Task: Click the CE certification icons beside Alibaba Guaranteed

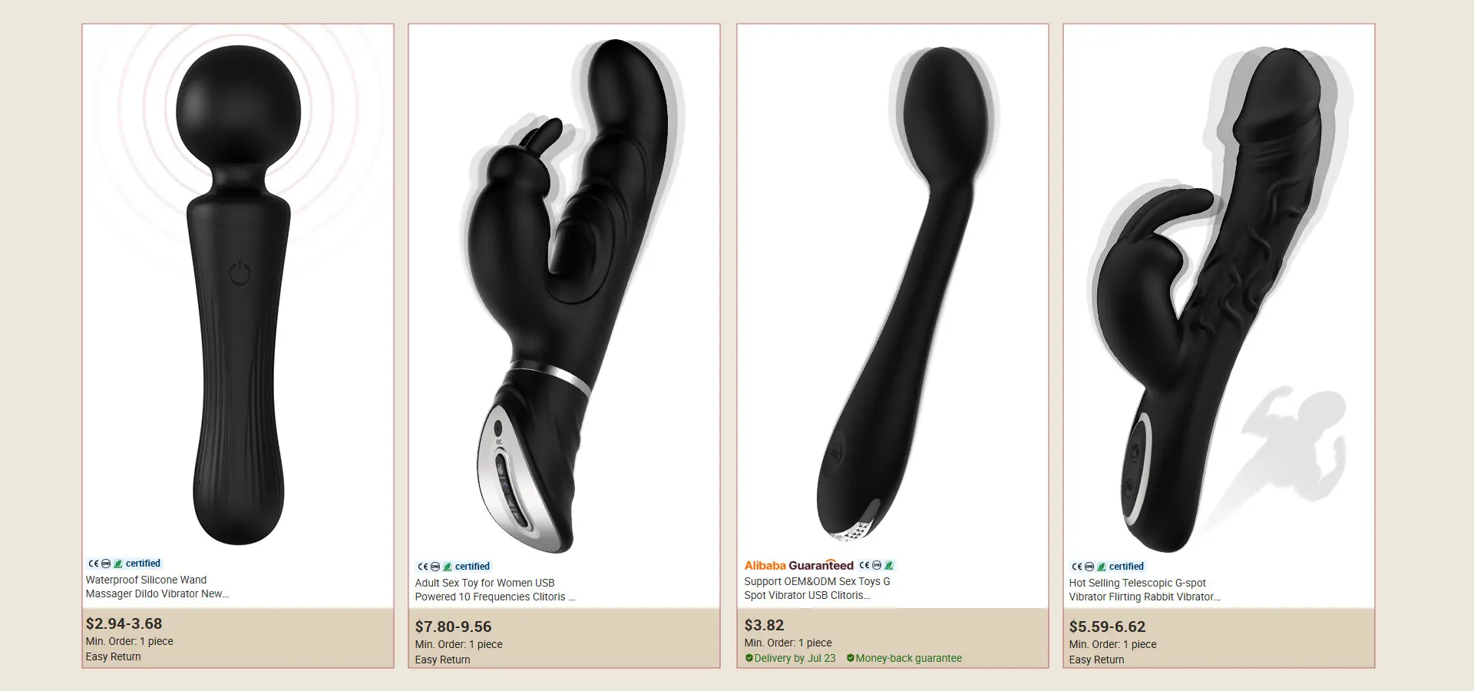Action: coord(876,565)
